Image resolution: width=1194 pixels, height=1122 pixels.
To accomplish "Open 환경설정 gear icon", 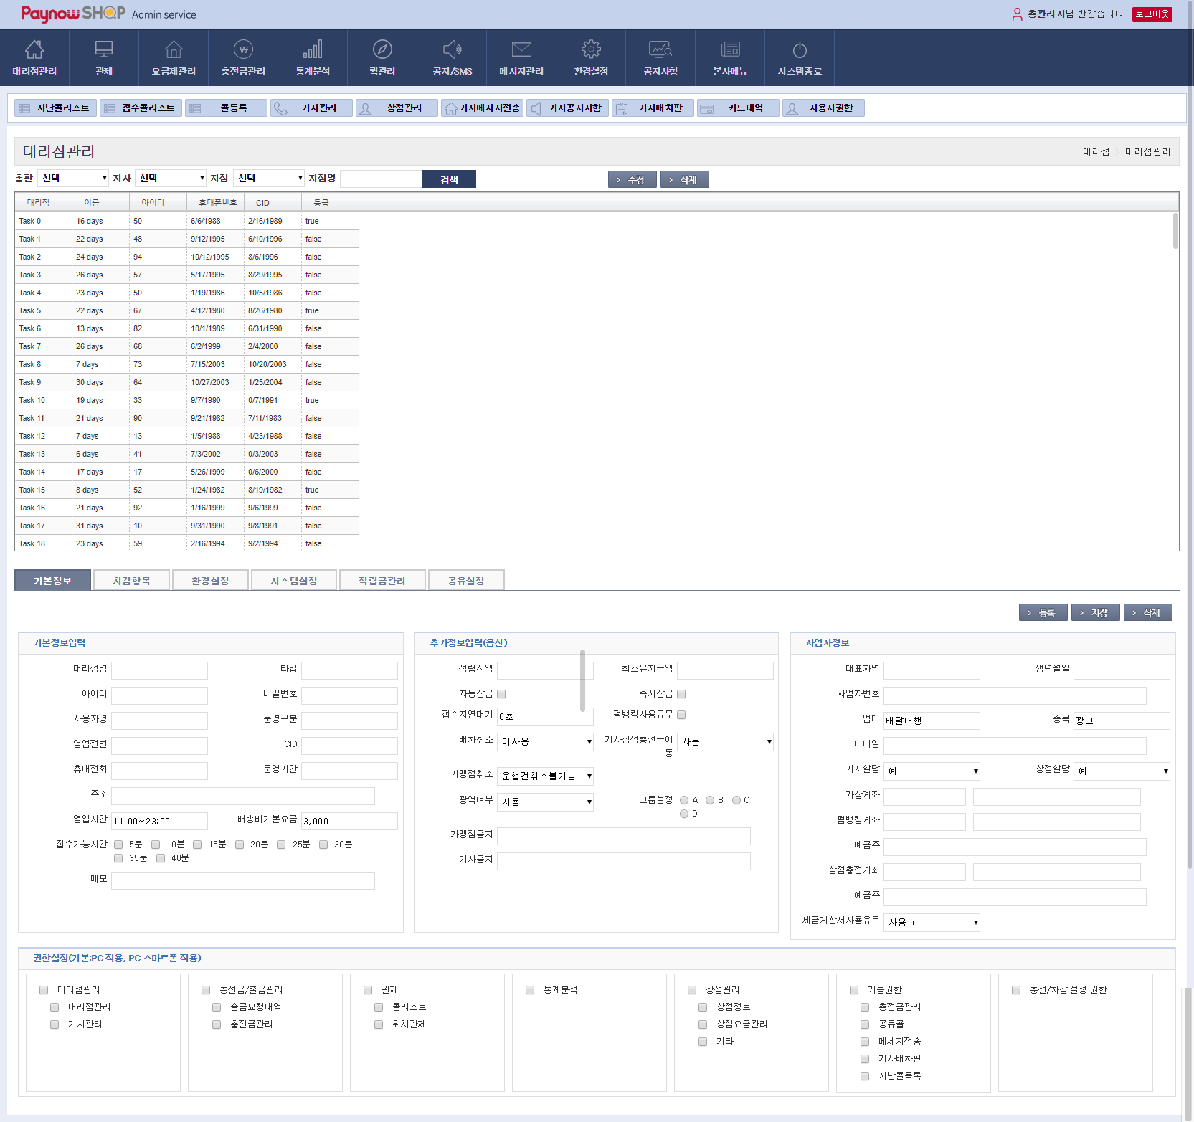I will coord(591,50).
